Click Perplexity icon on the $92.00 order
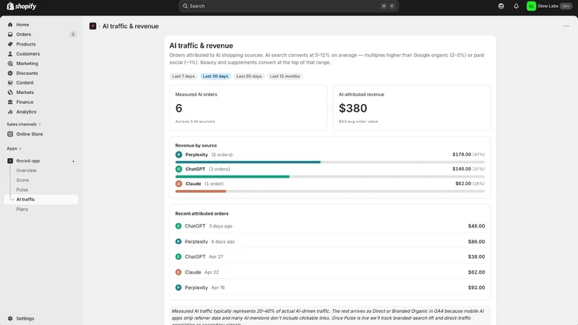 [x=178, y=287]
